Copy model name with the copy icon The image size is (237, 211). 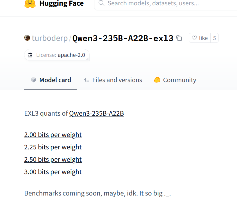click(179, 38)
